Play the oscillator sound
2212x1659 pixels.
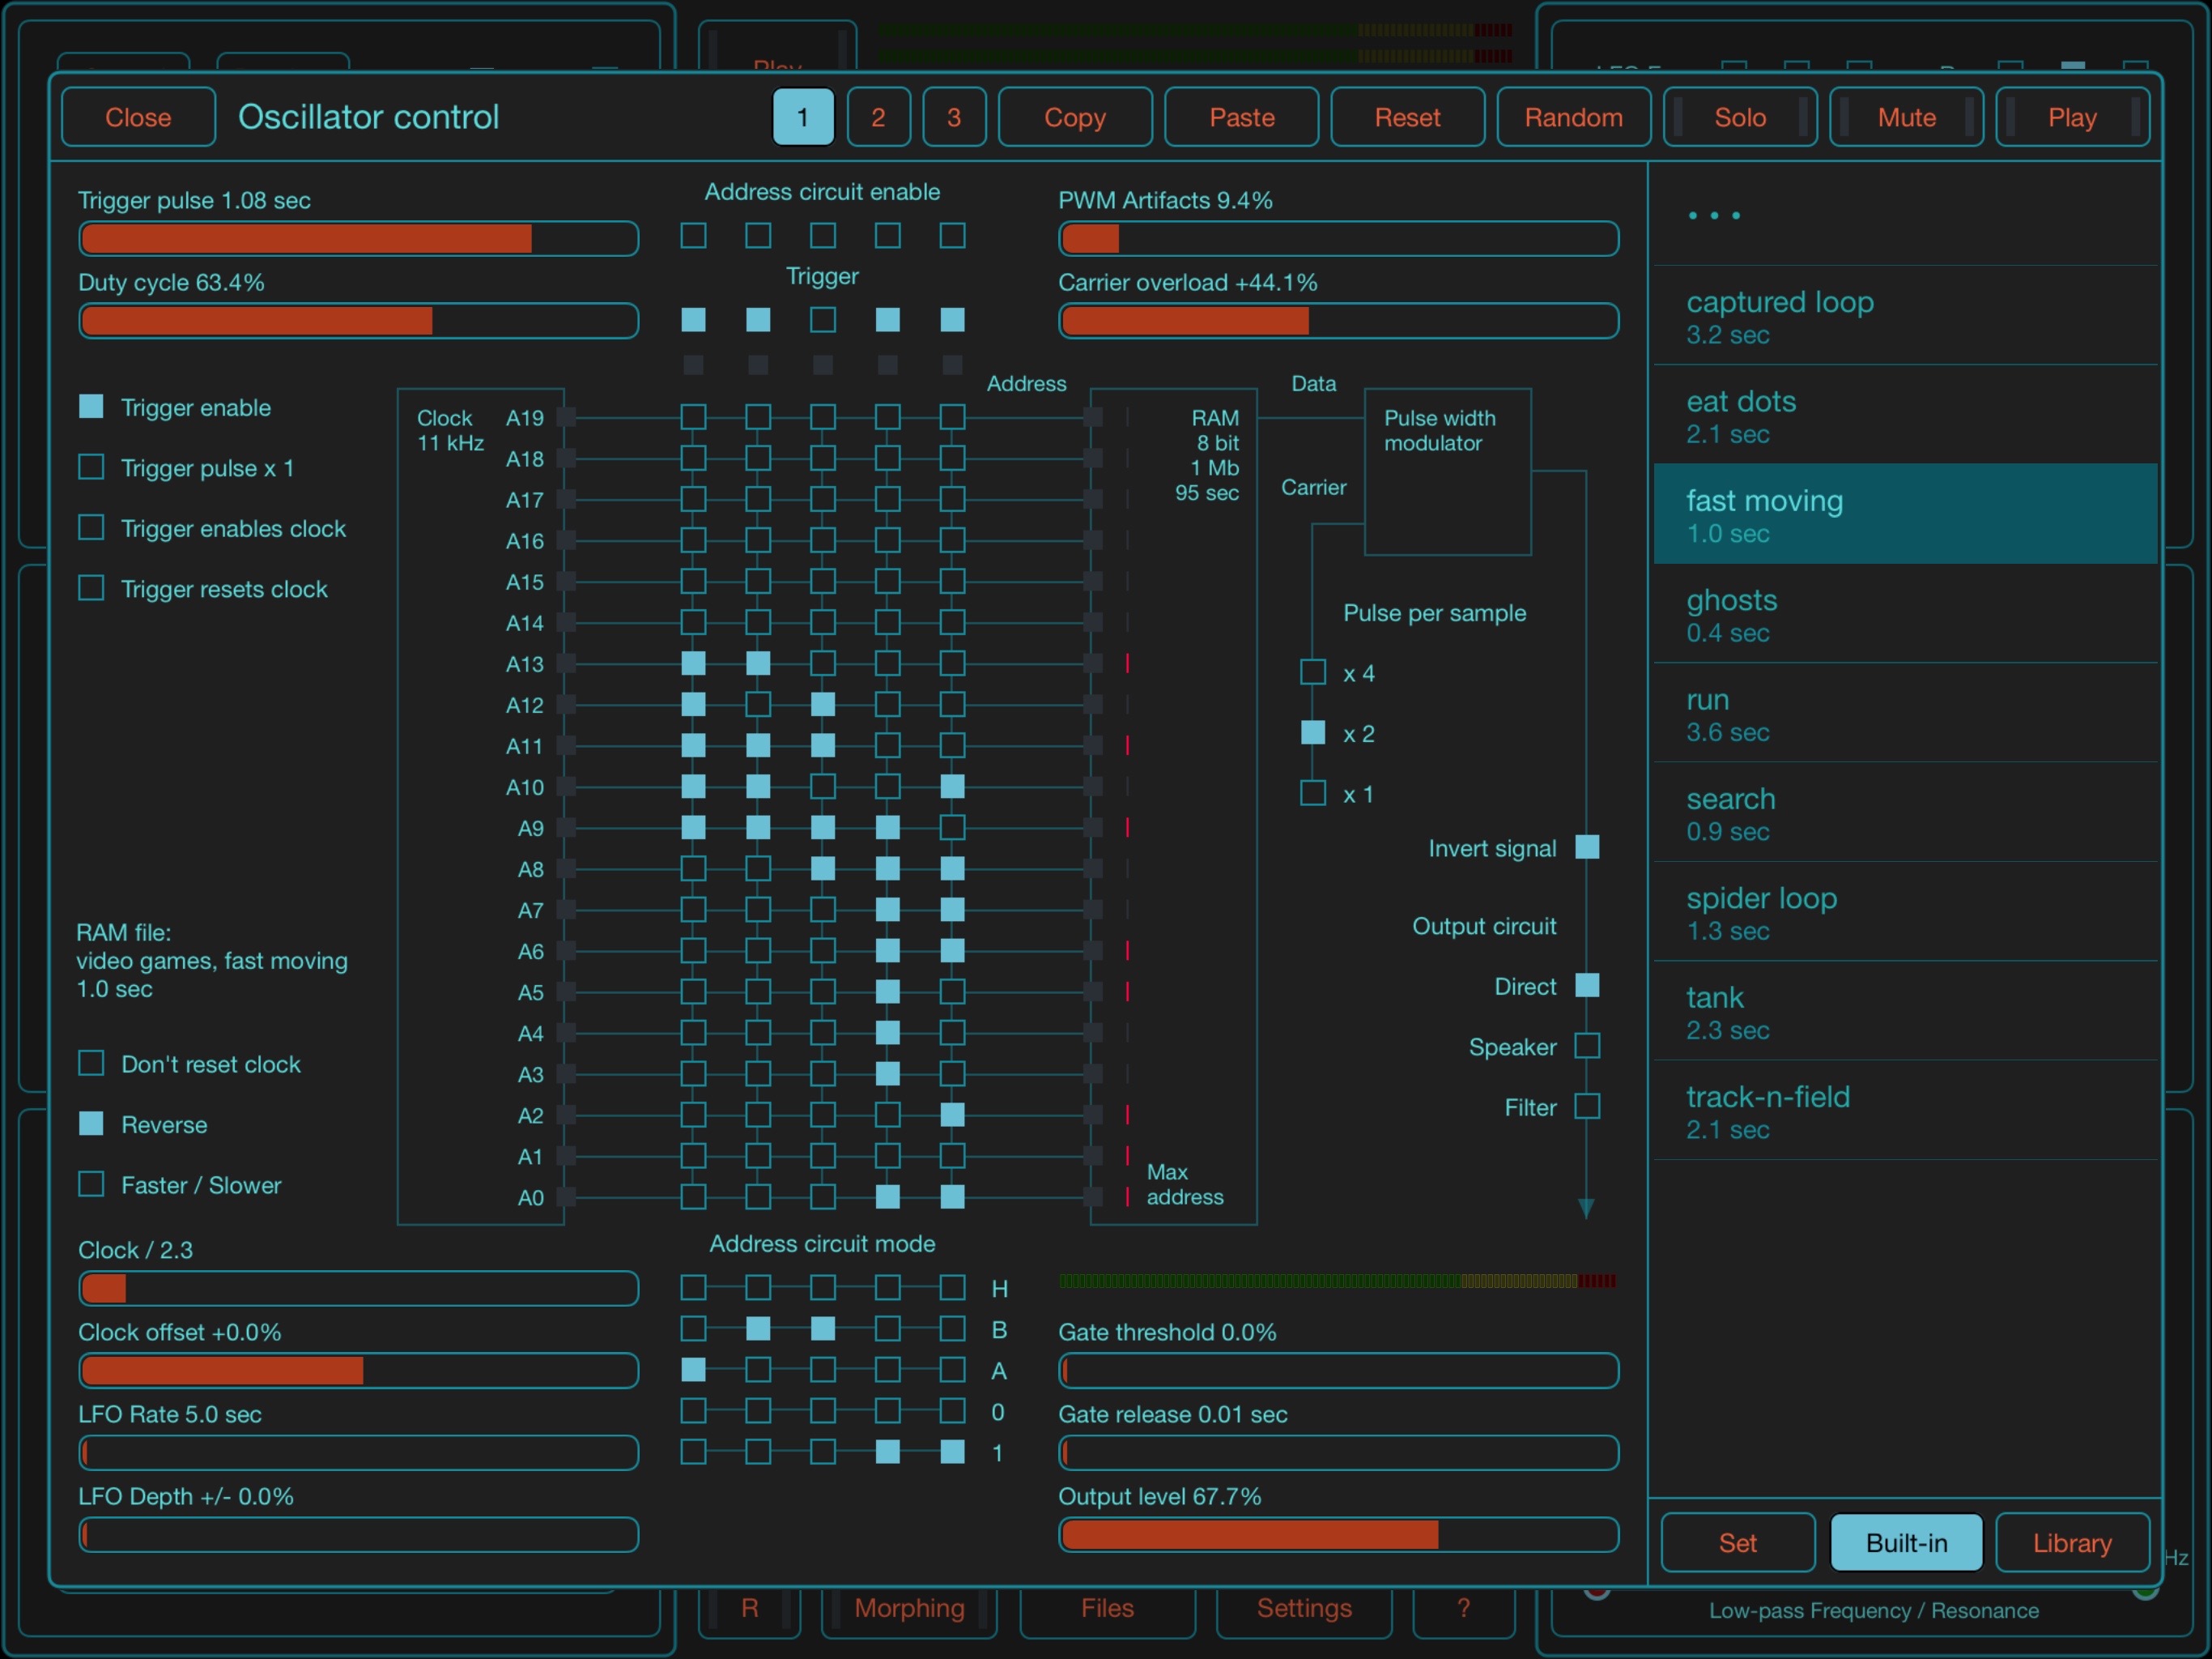point(2072,117)
